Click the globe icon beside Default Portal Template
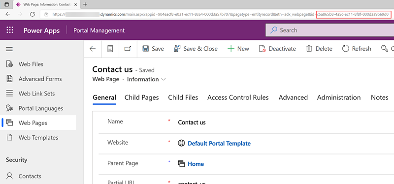Image resolution: width=394 pixels, height=184 pixels. click(x=181, y=143)
